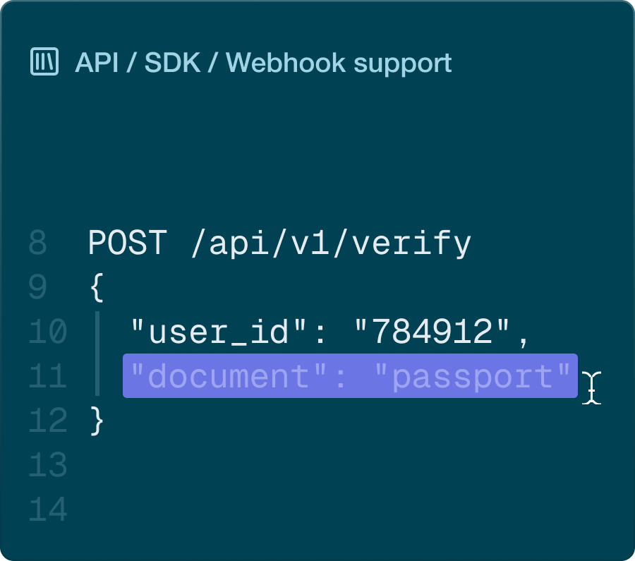
Task: Click the vertical indent guide line
Action: tap(97, 353)
